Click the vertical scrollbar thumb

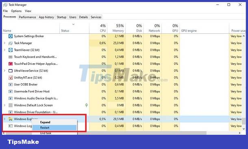click(244, 121)
